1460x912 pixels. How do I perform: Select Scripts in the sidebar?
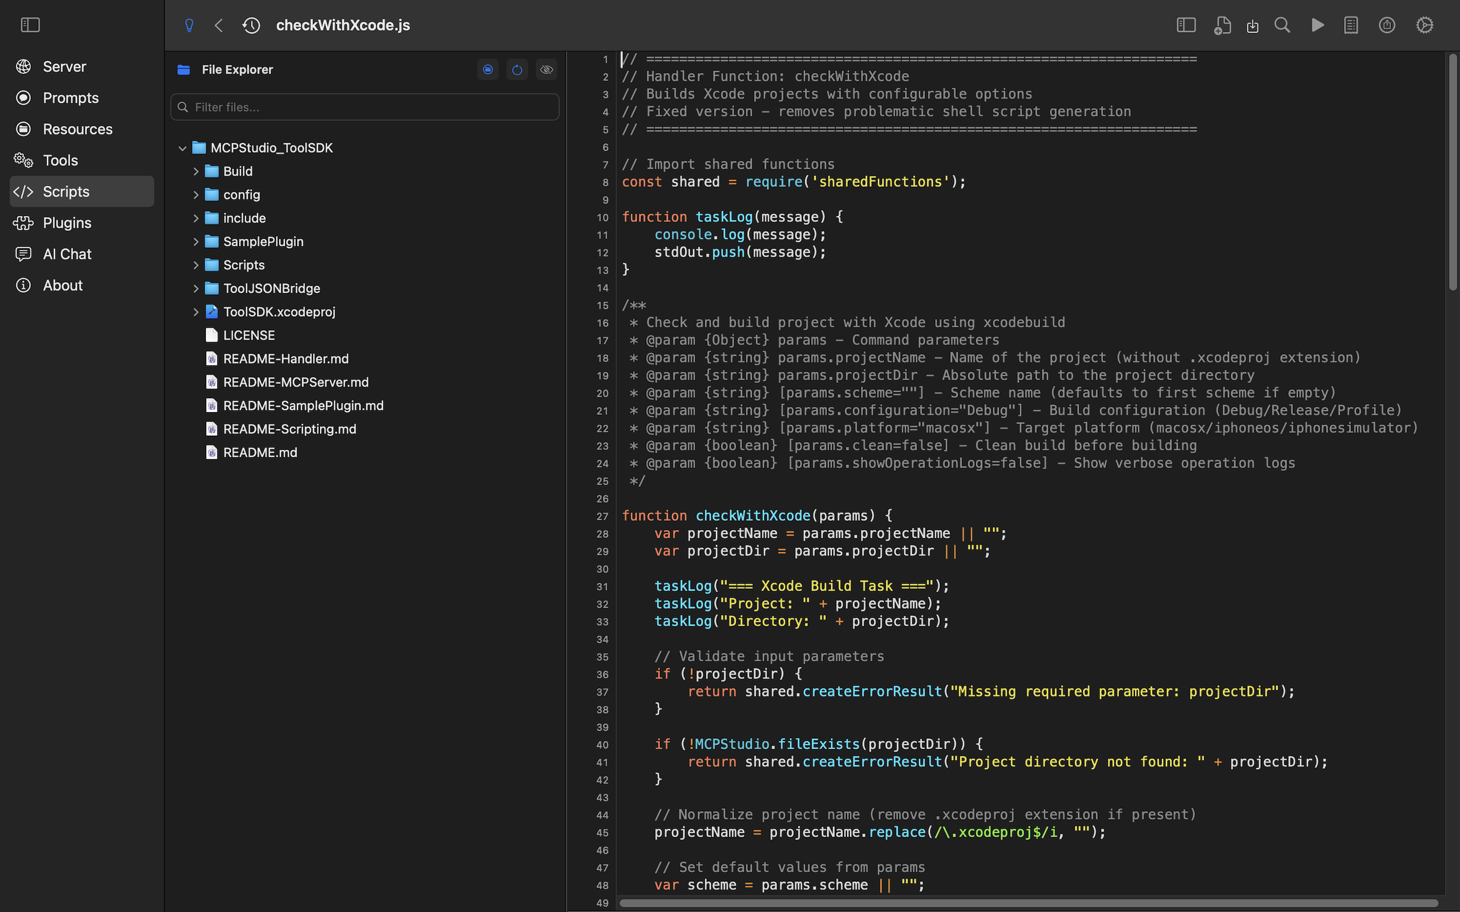click(82, 191)
